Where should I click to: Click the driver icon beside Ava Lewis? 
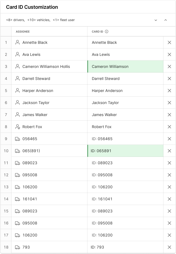(17, 54)
